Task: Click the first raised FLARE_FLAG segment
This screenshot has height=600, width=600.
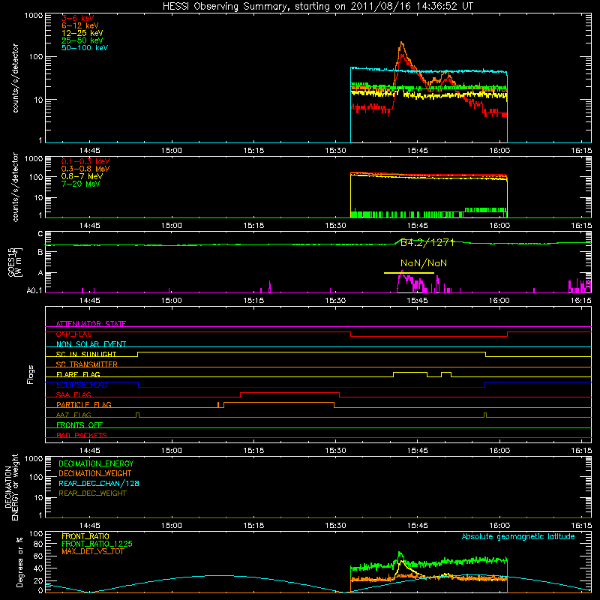Action: (x=410, y=372)
